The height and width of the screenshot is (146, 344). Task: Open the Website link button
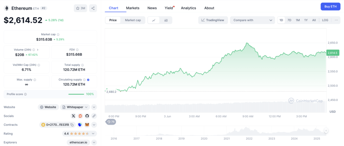pyautogui.click(x=48, y=107)
